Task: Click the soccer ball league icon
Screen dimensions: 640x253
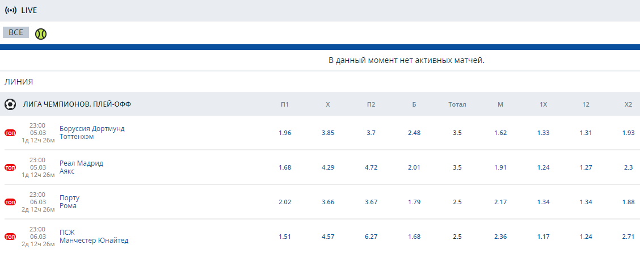Action: pos(10,104)
